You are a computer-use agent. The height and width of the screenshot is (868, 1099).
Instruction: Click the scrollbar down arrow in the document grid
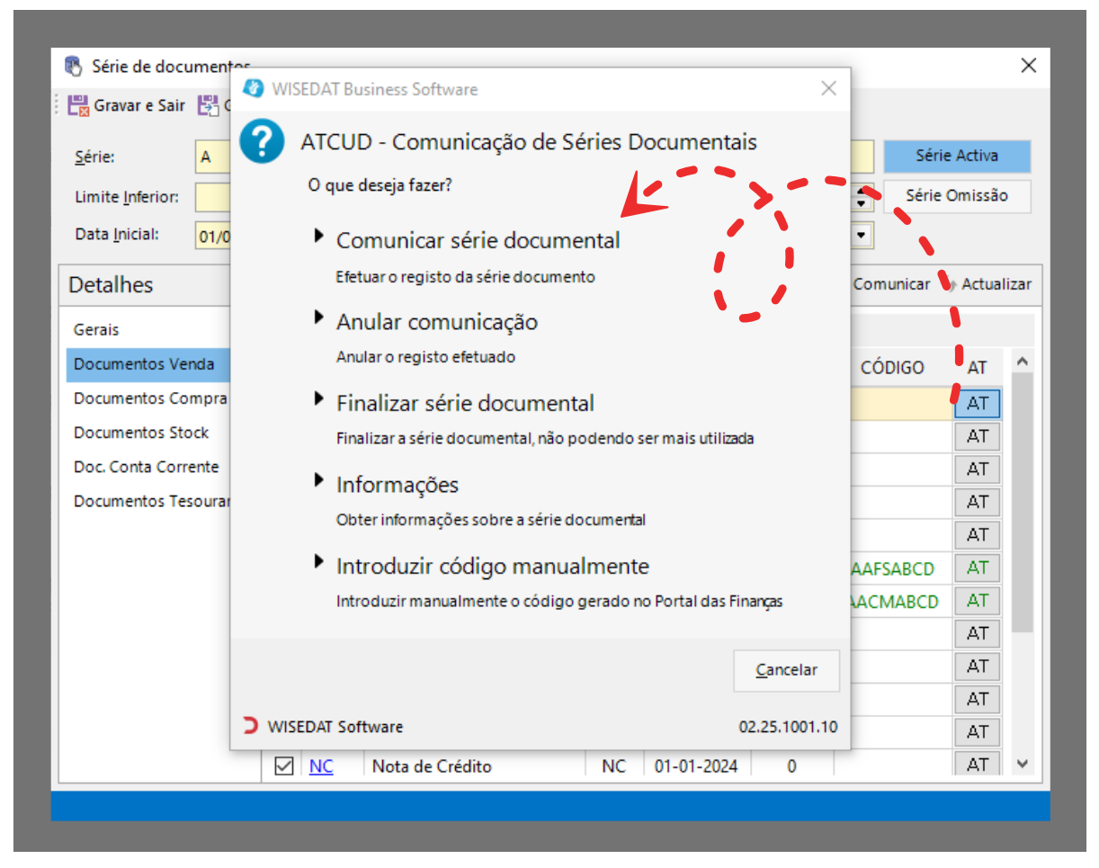[x=1022, y=764]
